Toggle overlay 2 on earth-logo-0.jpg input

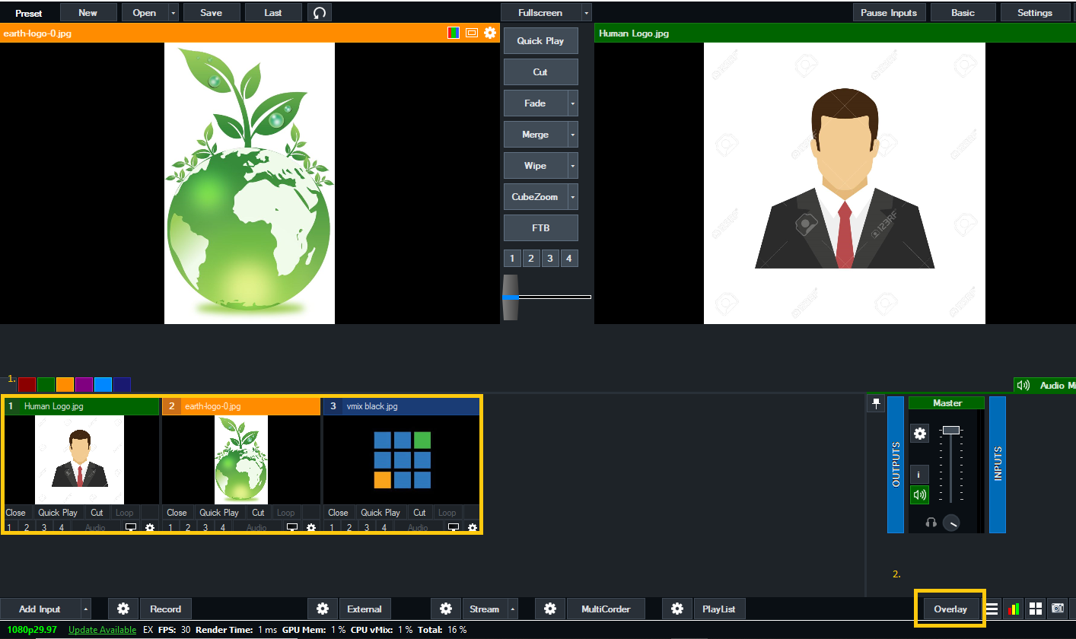click(x=188, y=527)
